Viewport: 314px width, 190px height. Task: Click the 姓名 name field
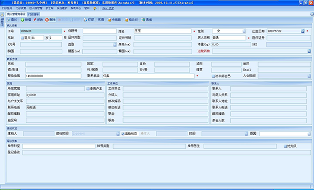[163, 31]
